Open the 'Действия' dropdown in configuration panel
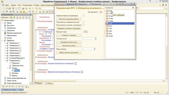The image size is (169, 95). point(5,17)
